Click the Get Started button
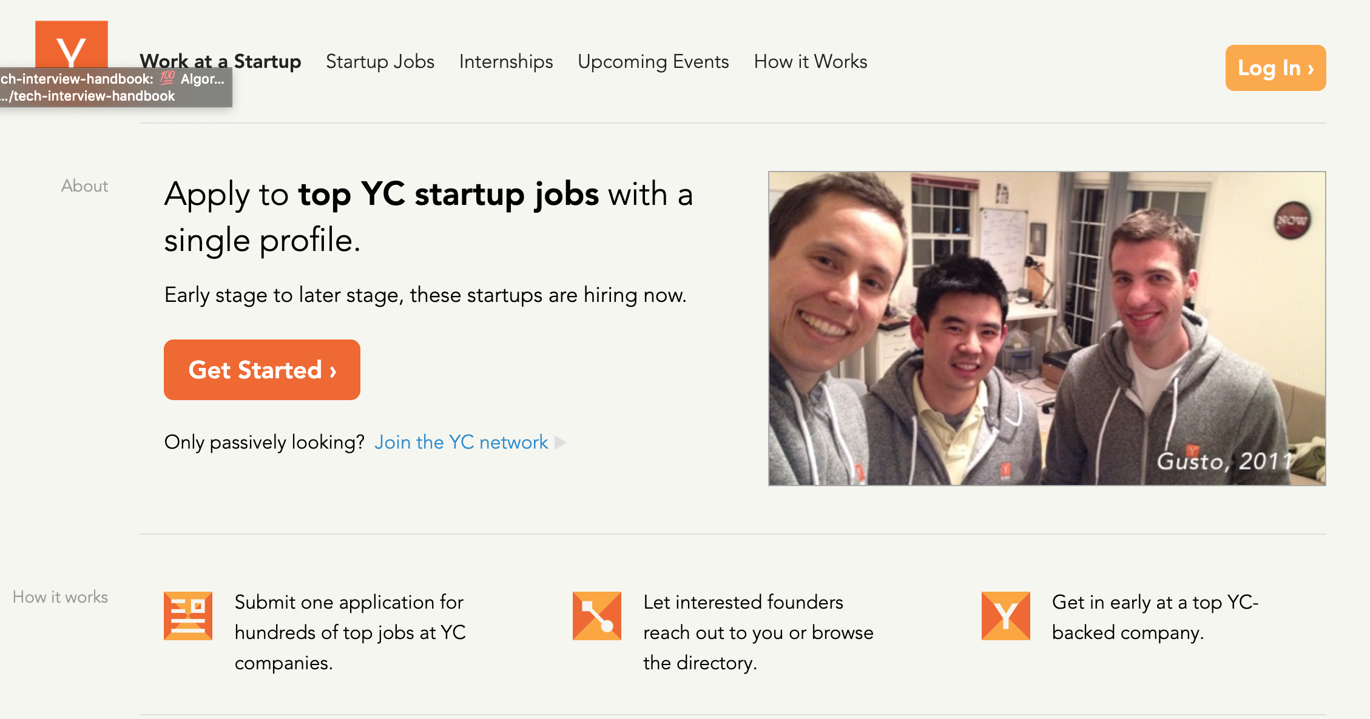The height and width of the screenshot is (719, 1370). tap(262, 370)
